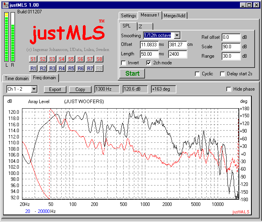The width and height of the screenshot is (262, 222).
Task: Recall memory R3
Action: click(x=52, y=68)
